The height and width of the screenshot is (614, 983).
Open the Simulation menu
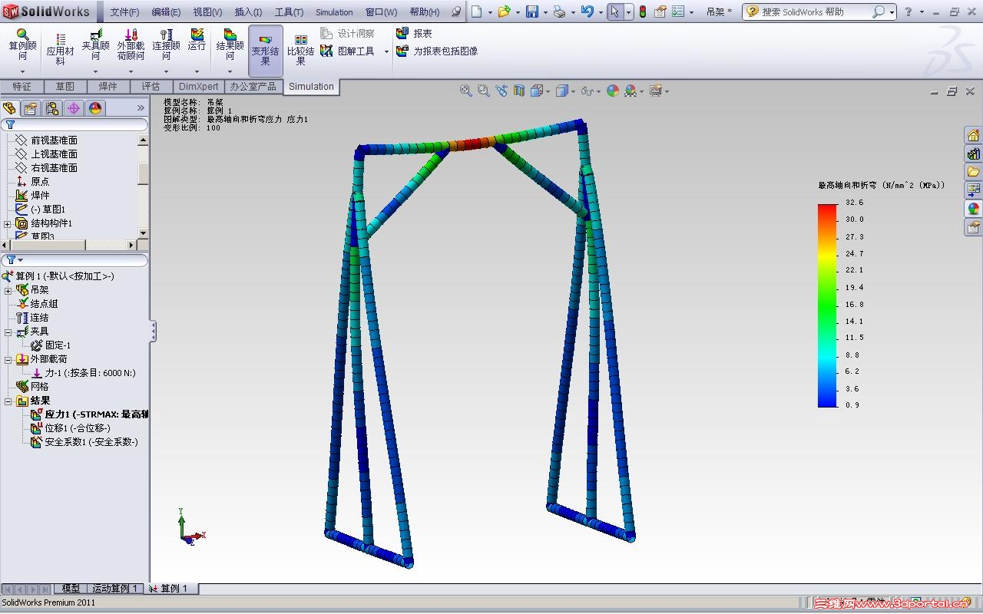tap(334, 12)
